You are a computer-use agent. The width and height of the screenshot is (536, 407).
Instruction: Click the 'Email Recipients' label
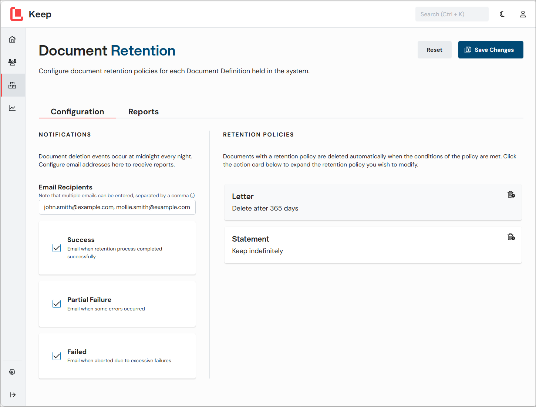click(x=65, y=187)
